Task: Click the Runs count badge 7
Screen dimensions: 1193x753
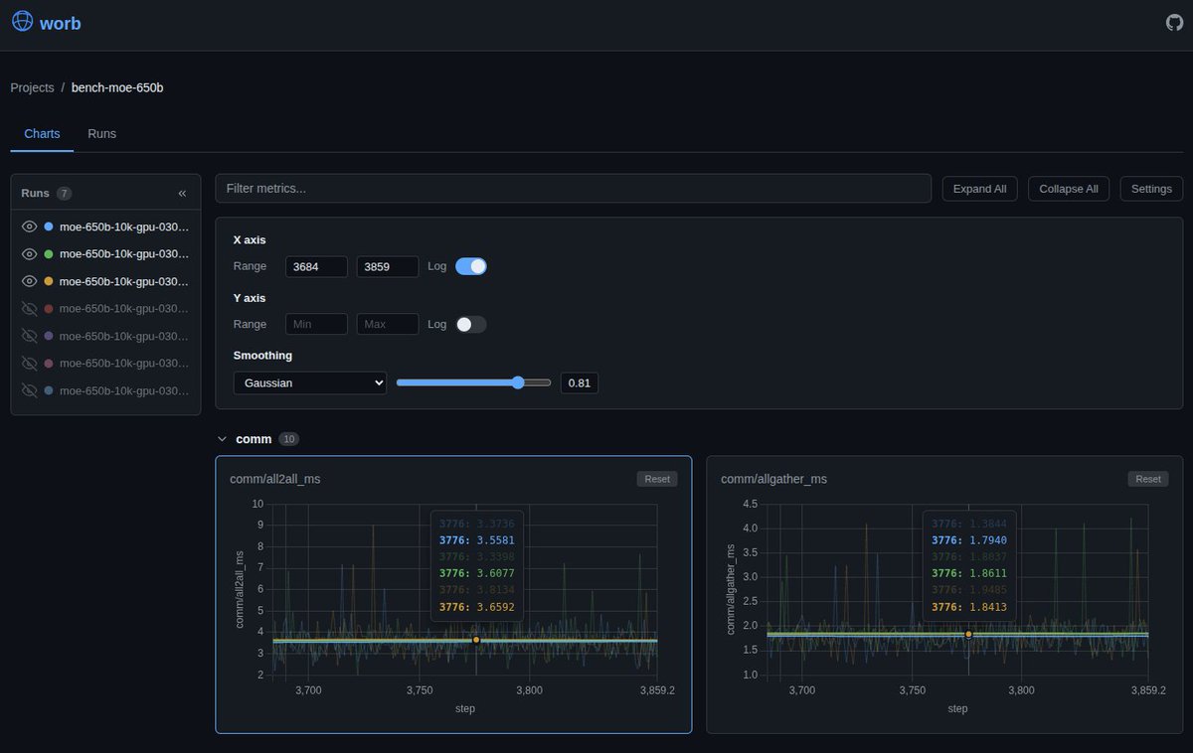Action: click(x=65, y=193)
